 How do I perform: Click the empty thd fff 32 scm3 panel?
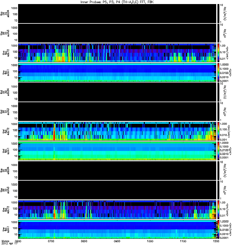click(117, 112)
